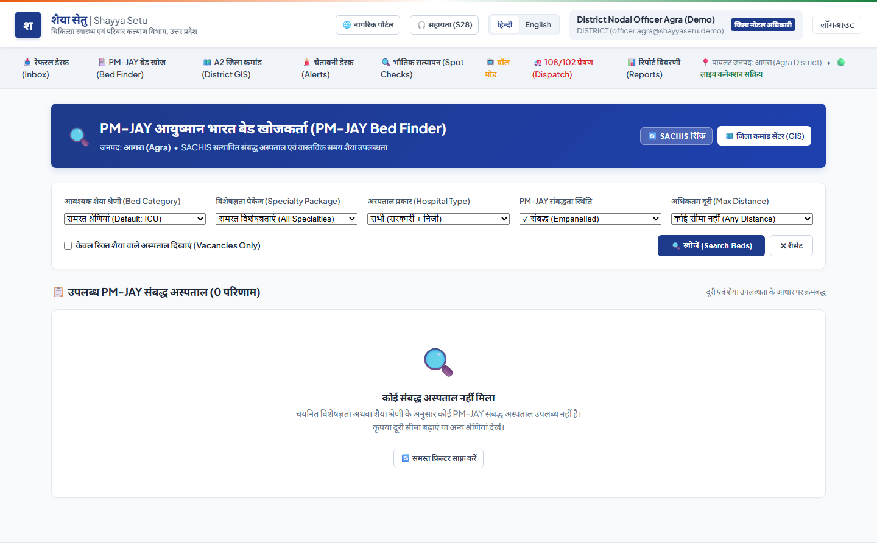This screenshot has height=548, width=877.
Task: Toggle wall mode (वॉल मोड)
Action: 498,68
